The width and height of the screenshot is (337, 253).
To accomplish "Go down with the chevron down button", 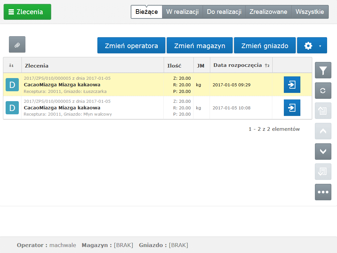I will (x=323, y=152).
